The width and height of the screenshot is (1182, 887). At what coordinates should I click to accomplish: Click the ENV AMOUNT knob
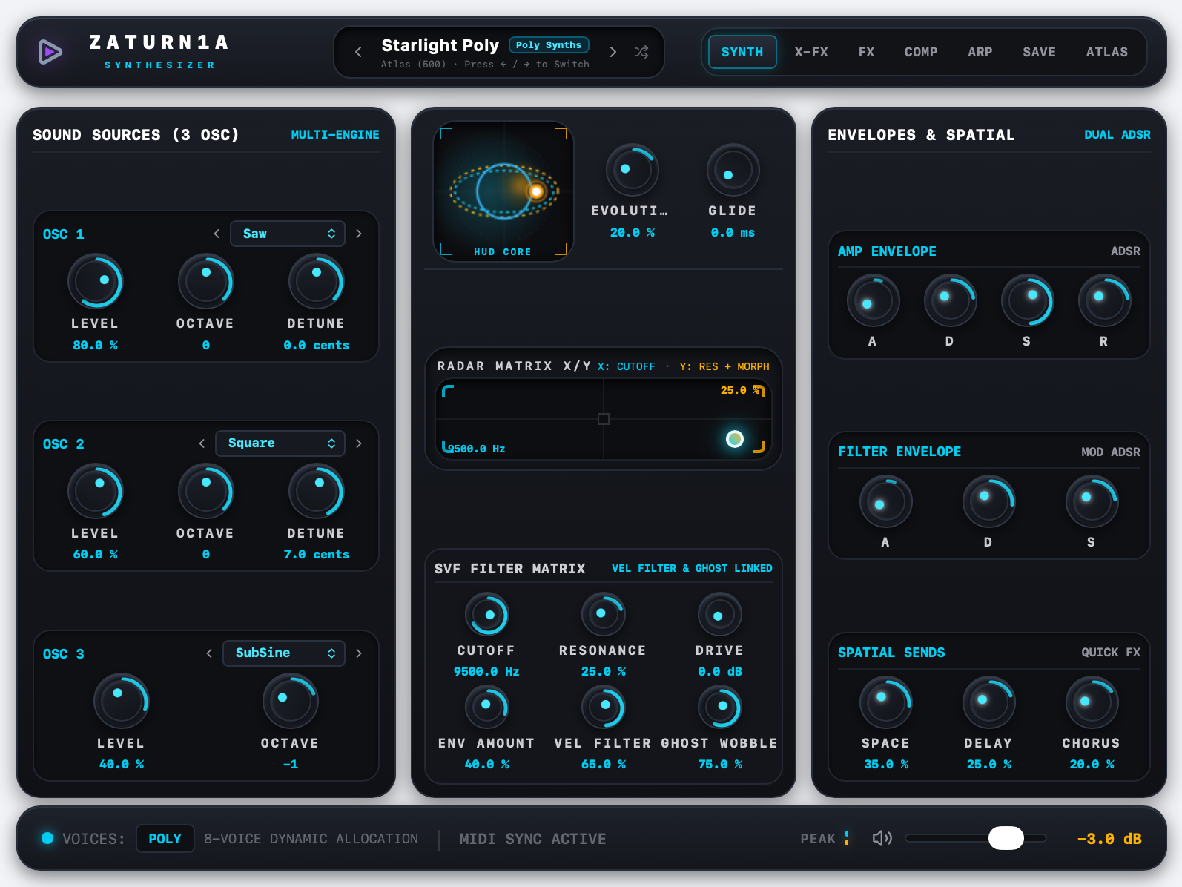[486, 708]
